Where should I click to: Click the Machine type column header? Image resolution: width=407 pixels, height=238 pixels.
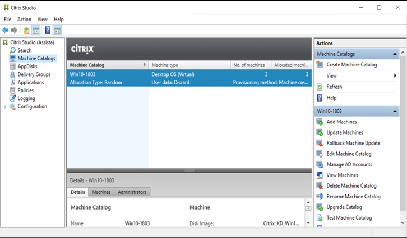[189, 65]
